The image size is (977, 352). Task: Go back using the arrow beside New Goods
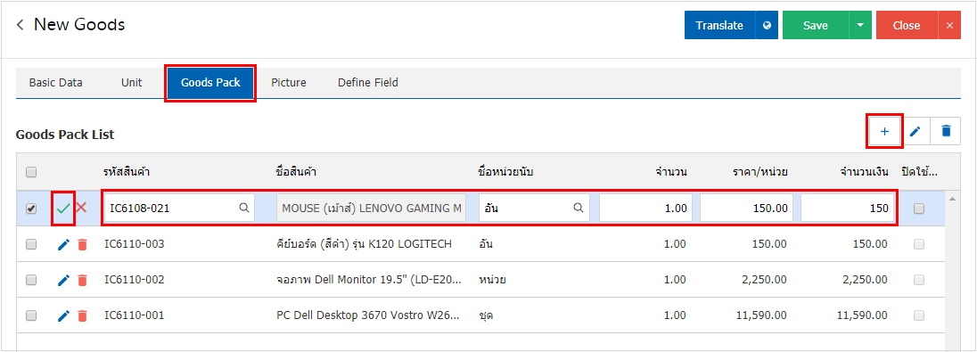click(21, 25)
